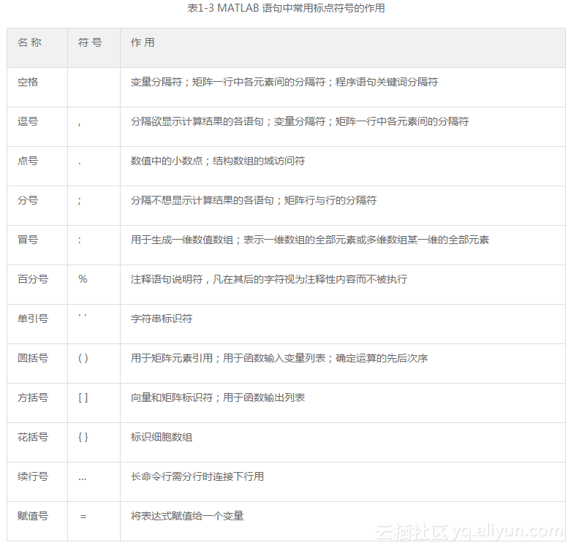Click the semicolon symbol in 分号 row

(x=80, y=201)
